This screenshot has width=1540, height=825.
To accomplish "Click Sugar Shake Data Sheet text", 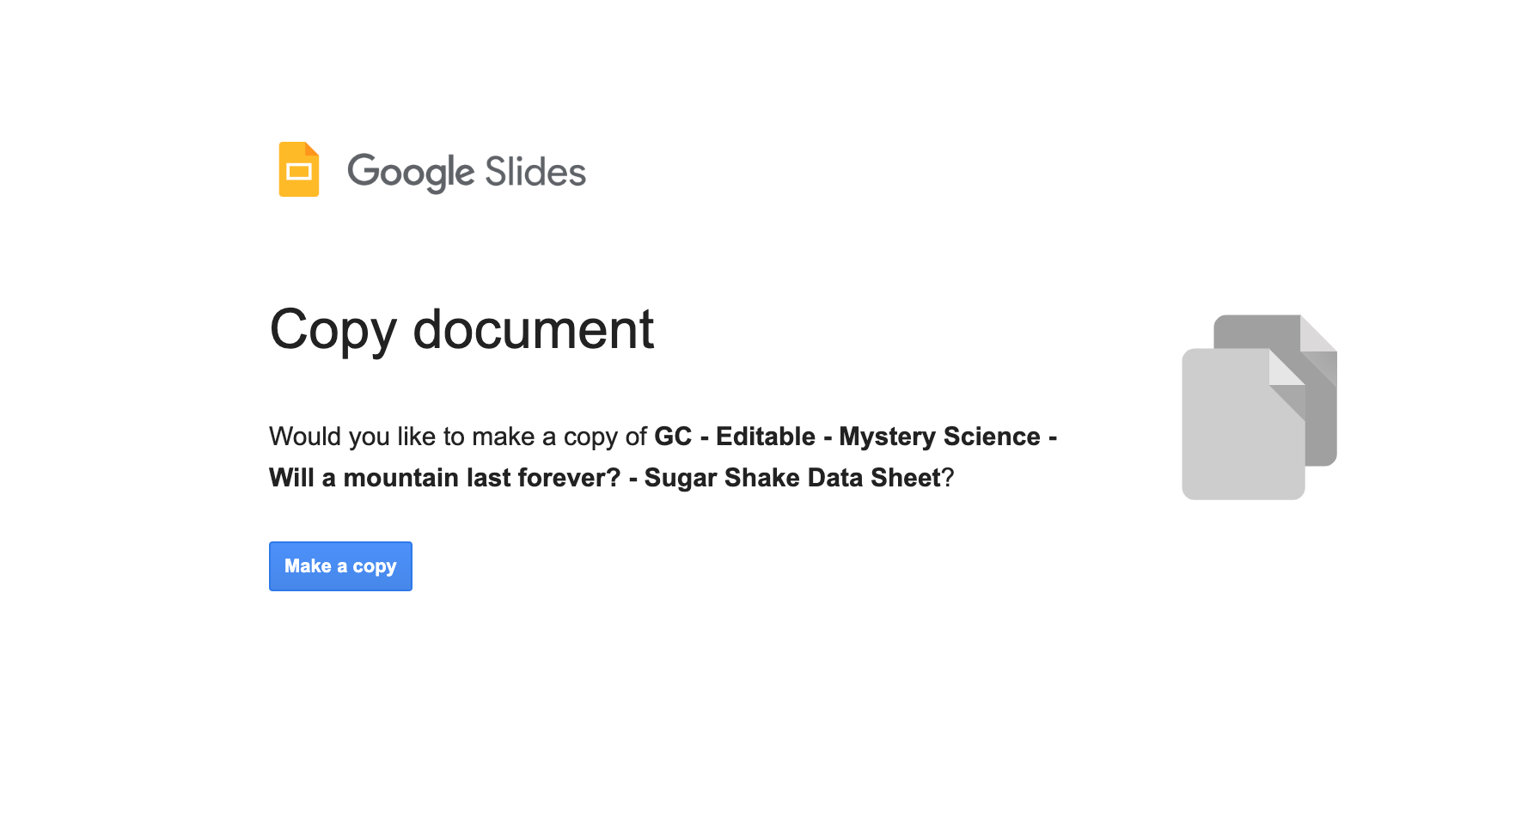I will [x=792, y=478].
